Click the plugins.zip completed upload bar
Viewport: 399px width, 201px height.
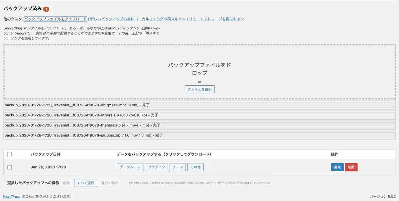click(x=199, y=135)
